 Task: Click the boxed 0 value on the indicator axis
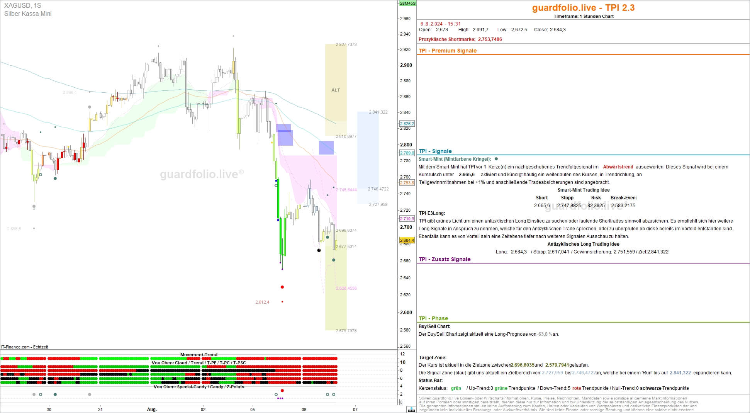tap(401, 402)
